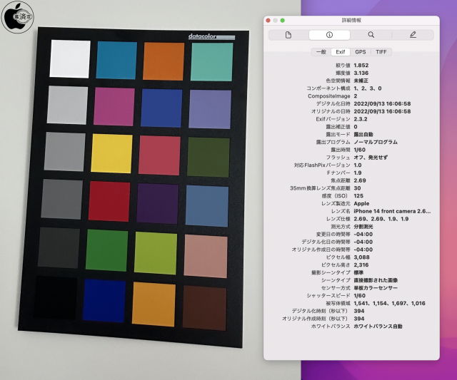Click the ホワイトバランス自動 value
The height and width of the screenshot is (380, 457).
378,326
